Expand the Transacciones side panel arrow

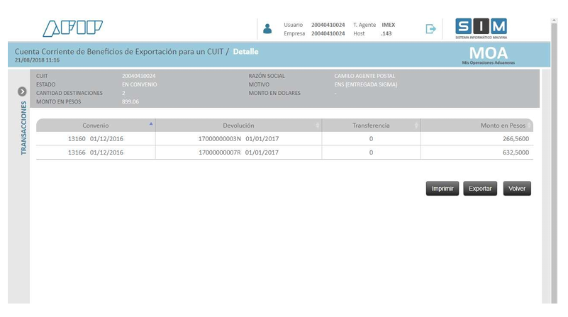click(22, 91)
